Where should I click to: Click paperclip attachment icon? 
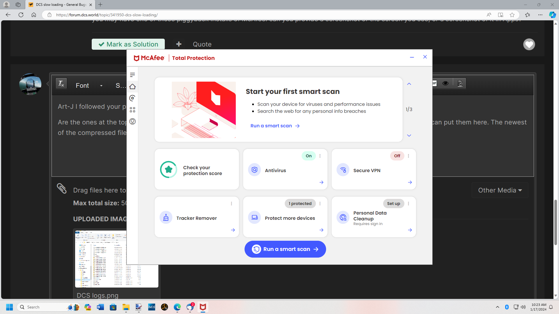pos(62,188)
